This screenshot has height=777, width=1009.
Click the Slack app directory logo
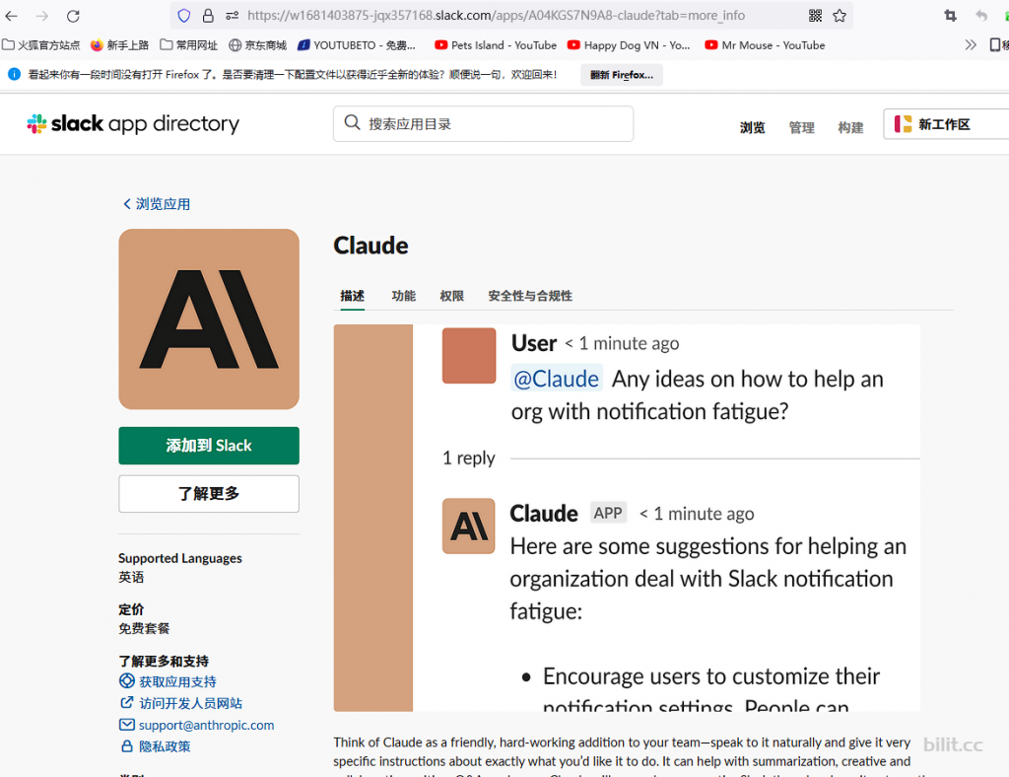[x=133, y=123]
